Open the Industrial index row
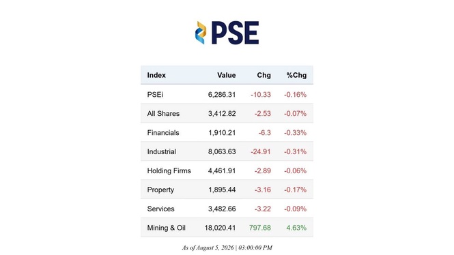The height and width of the screenshot is (255, 454). (x=227, y=151)
